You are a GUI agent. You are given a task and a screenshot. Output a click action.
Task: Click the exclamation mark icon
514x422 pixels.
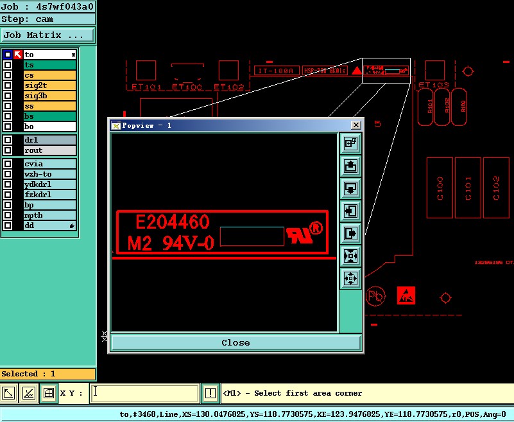[210, 393]
